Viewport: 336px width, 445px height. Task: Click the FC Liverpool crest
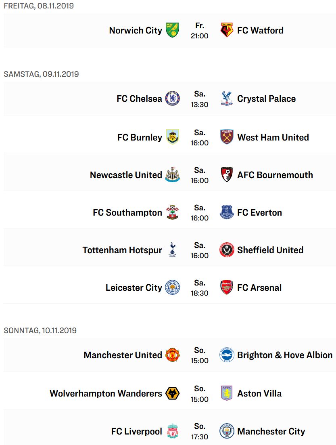coord(172,431)
